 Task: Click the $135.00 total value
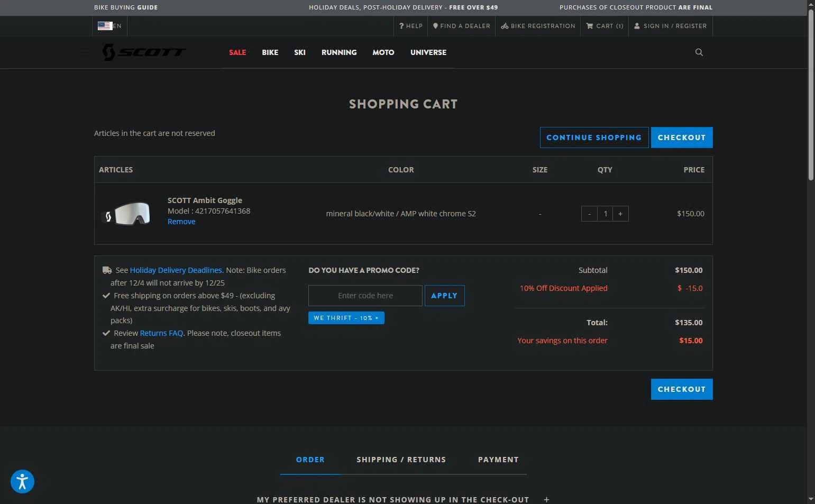point(689,323)
